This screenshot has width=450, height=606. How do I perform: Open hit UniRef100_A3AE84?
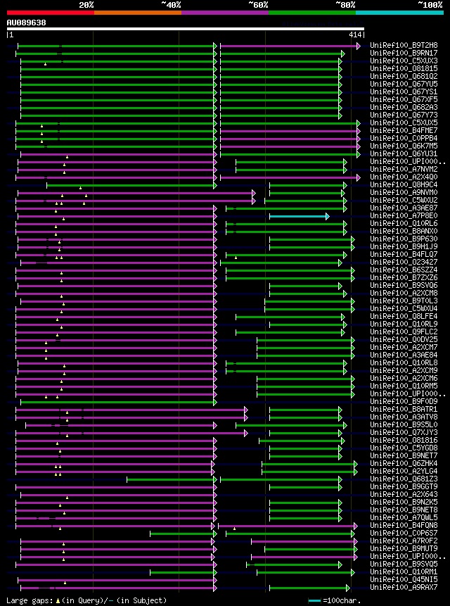coord(404,355)
